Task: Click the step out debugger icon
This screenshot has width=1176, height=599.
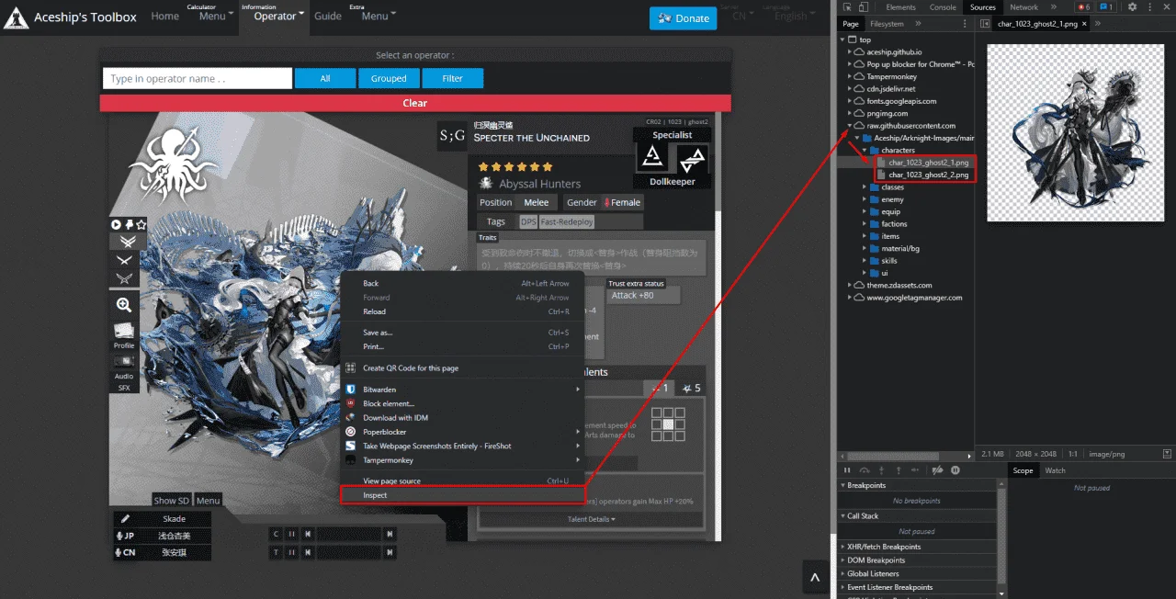Action: click(x=899, y=470)
